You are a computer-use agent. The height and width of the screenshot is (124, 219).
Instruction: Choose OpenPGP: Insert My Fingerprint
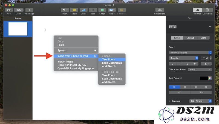76,69
